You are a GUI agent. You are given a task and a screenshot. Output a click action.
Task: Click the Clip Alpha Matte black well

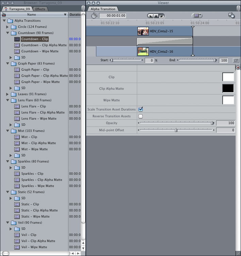228,88
